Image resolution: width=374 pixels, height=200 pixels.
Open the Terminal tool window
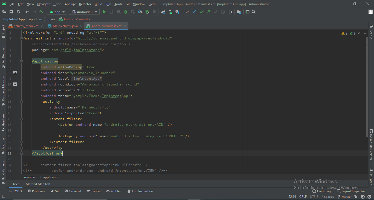click(x=73, y=191)
